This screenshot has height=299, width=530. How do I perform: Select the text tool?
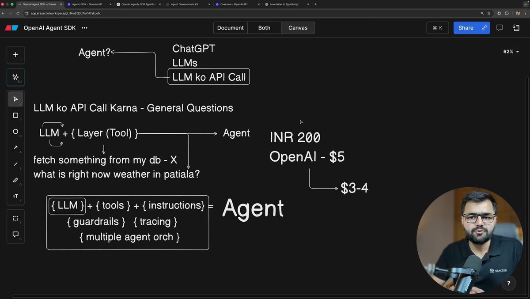tap(15, 196)
